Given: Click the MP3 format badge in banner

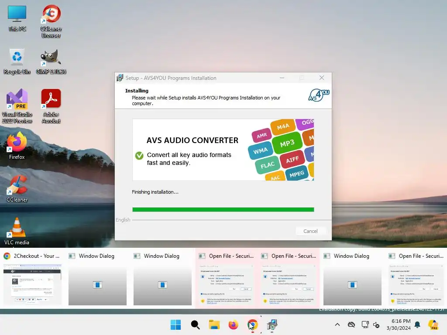Looking at the screenshot, I should pyautogui.click(x=287, y=143).
